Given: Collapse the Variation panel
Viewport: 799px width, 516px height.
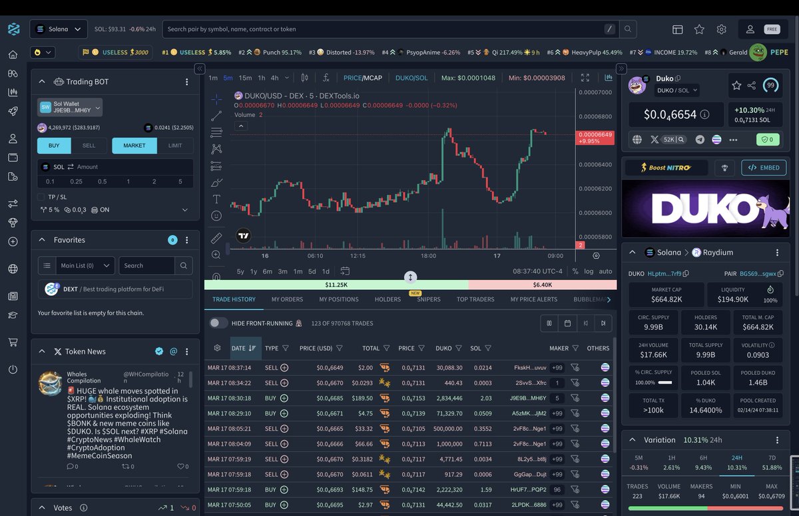Looking at the screenshot, I should click(632, 440).
